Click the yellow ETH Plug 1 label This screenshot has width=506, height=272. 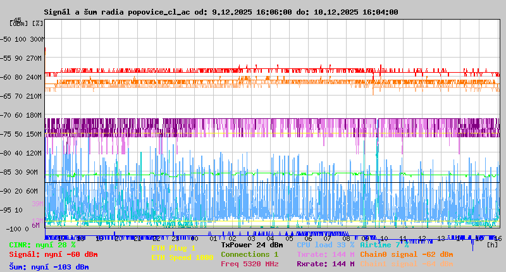pos(173,248)
